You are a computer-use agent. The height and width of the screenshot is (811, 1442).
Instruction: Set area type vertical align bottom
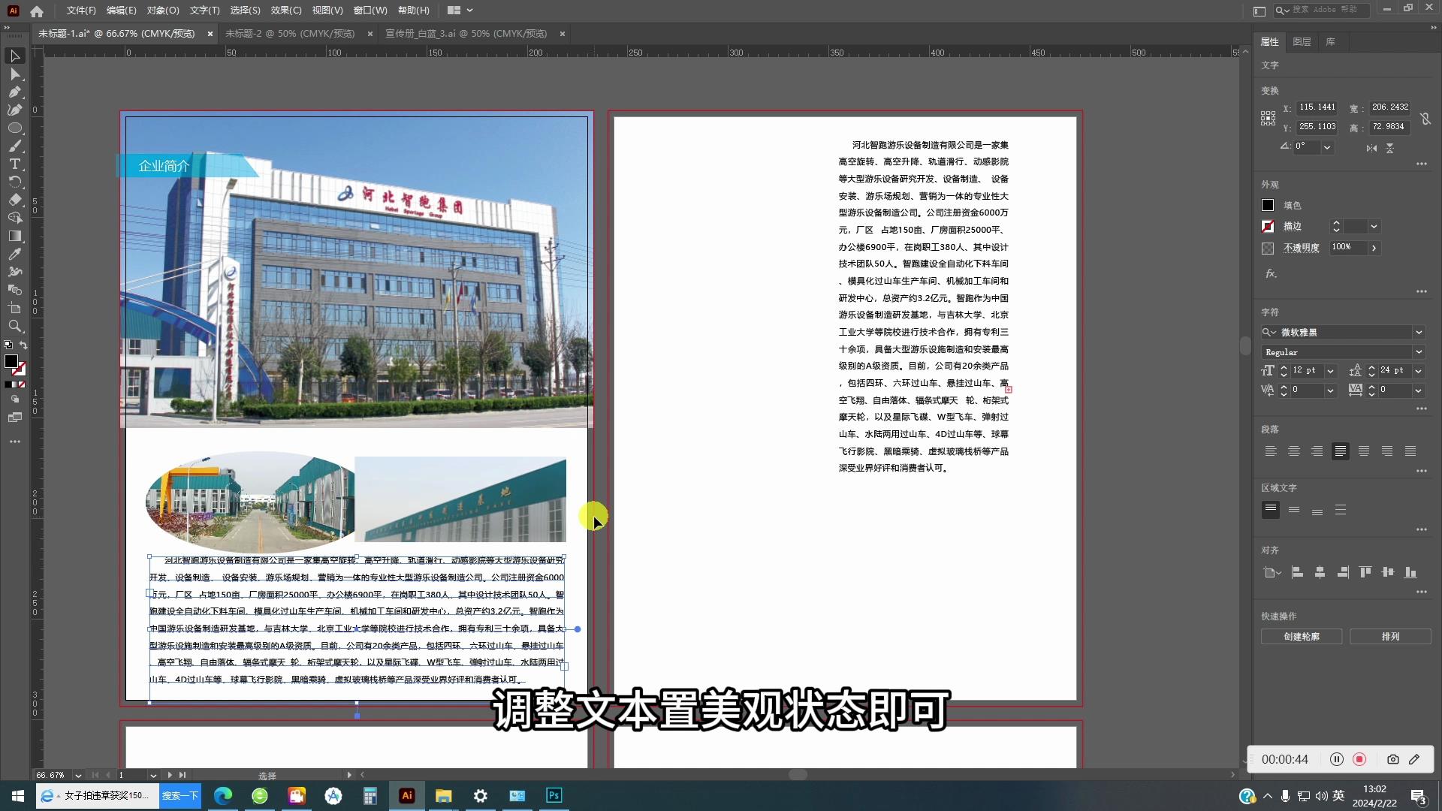(1317, 510)
